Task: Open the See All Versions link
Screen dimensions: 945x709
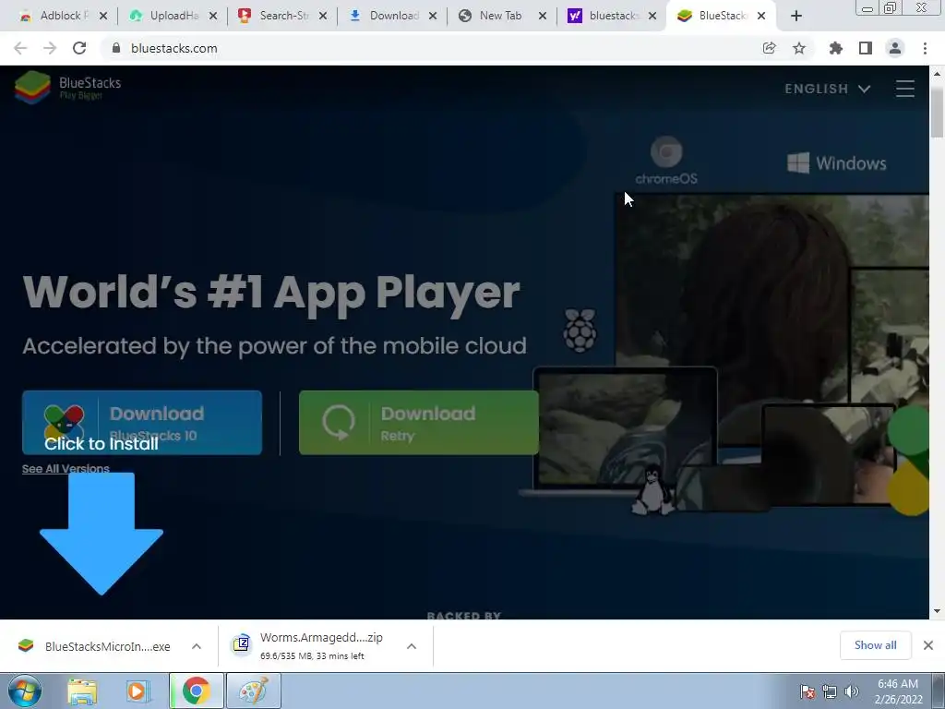Action: click(66, 468)
